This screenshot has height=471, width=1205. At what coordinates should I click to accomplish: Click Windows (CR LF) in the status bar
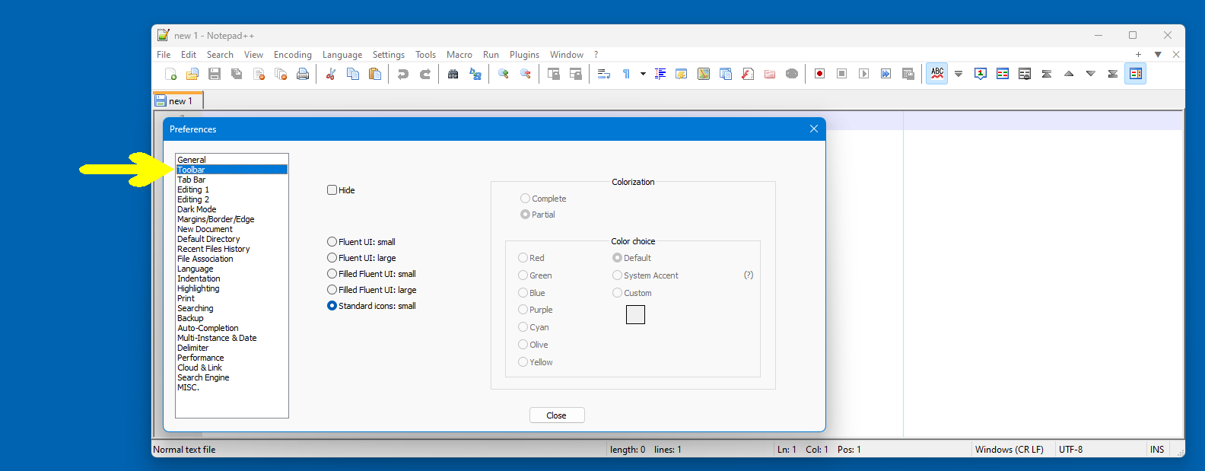click(1009, 450)
